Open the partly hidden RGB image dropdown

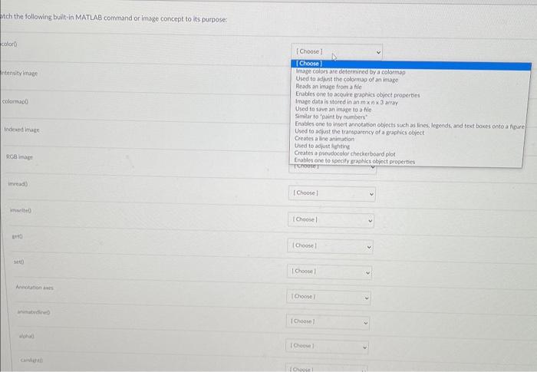click(x=332, y=169)
